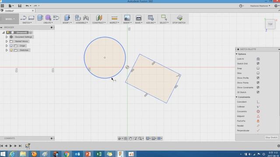Open the Windows Start menu
Viewport: 280px width, 157px height.
(3, 154)
